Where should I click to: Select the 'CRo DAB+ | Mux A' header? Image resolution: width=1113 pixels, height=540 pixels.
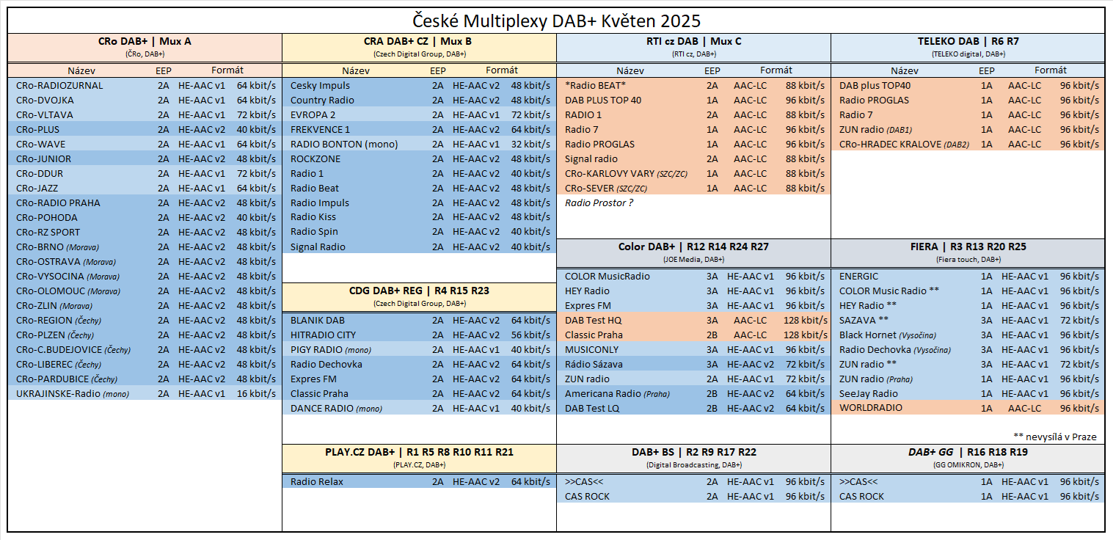(145, 42)
